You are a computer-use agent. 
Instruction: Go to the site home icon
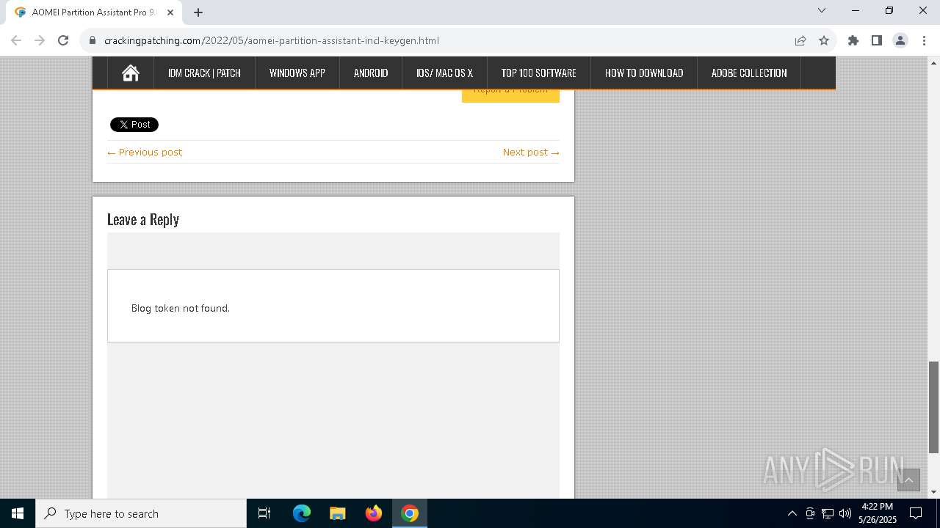(x=131, y=73)
